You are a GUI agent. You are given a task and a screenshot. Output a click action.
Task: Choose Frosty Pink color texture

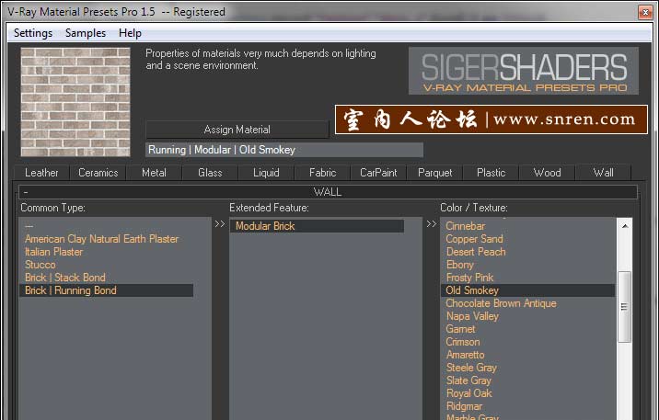point(469,278)
